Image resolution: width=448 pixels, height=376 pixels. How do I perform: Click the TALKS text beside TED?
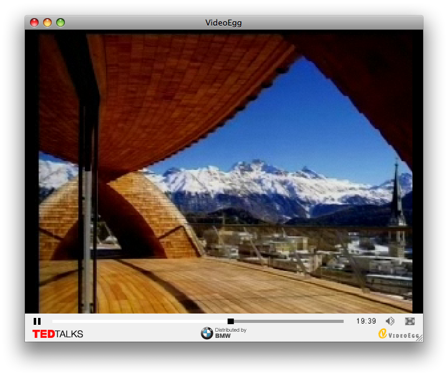coord(69,334)
